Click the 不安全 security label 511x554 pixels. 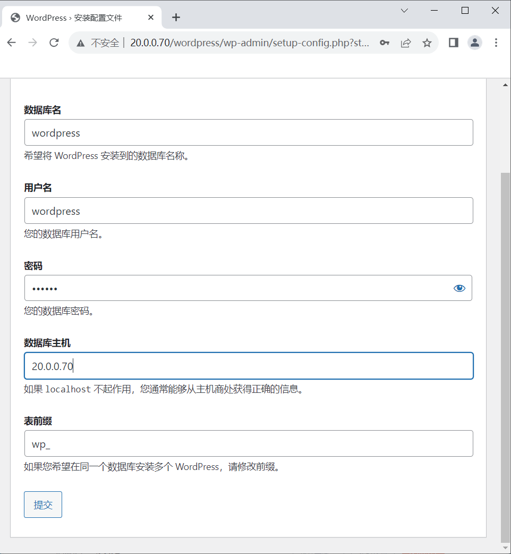[x=105, y=43]
